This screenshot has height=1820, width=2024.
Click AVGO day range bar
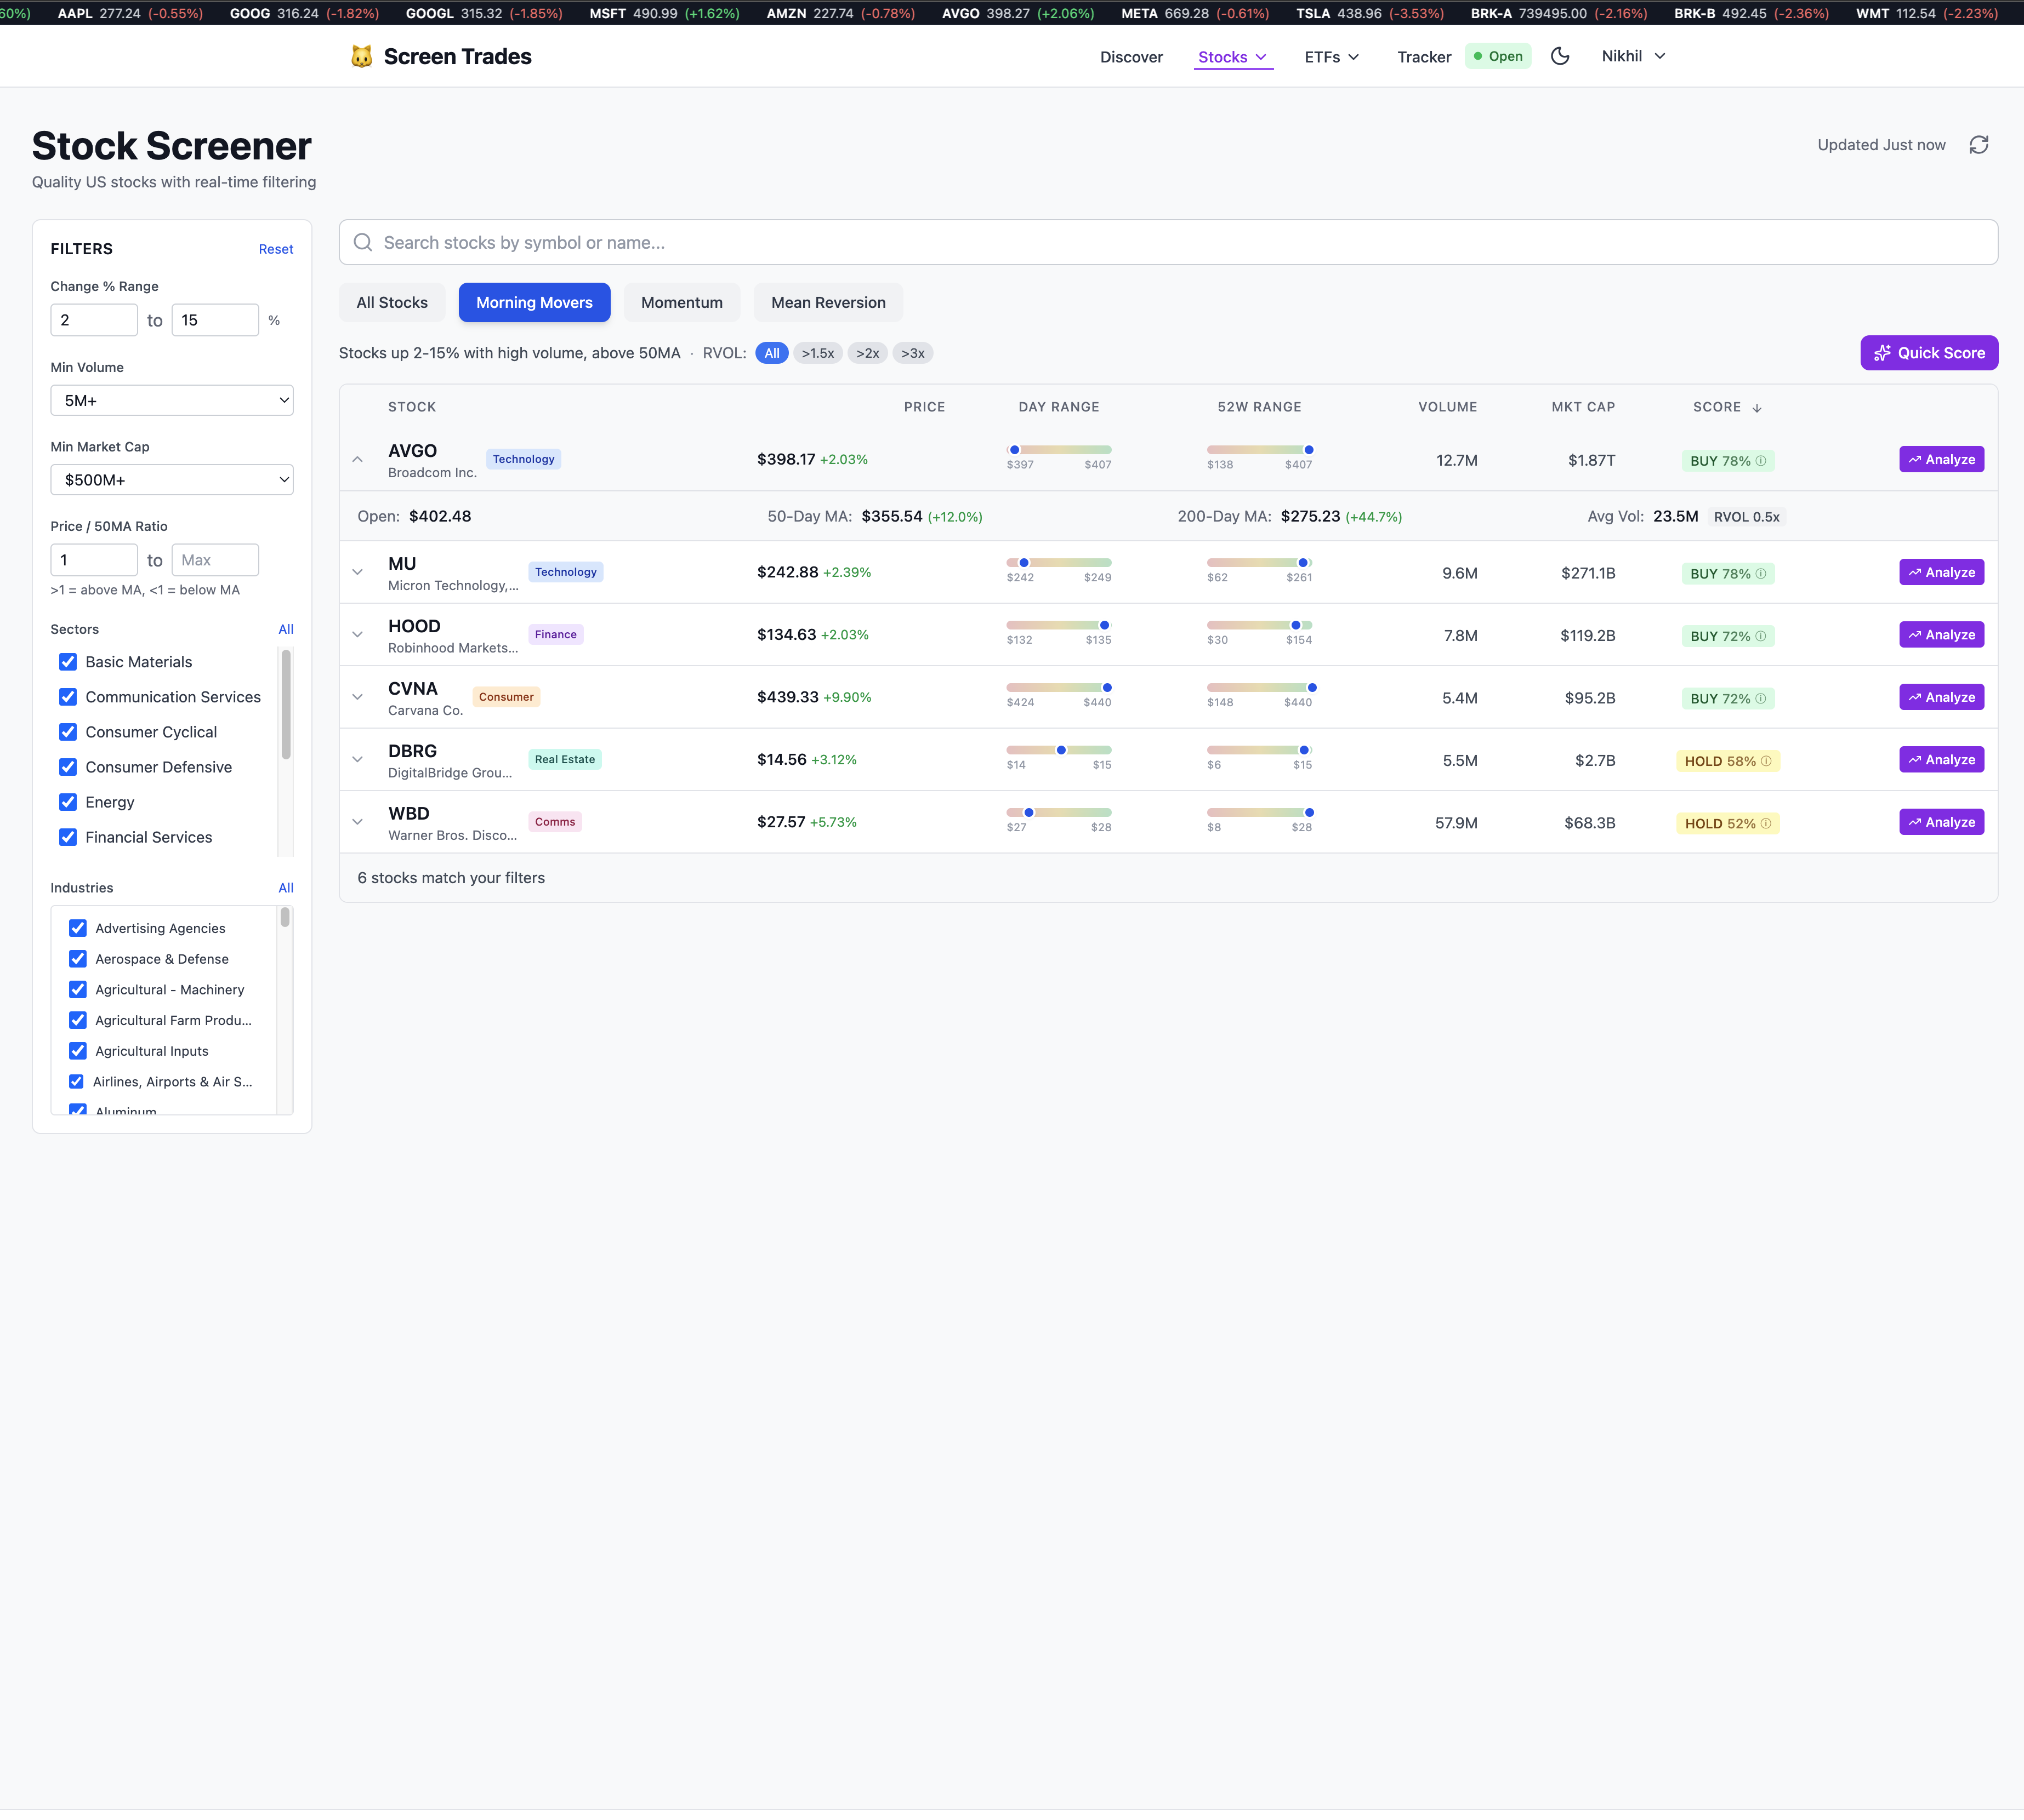pyautogui.click(x=1059, y=450)
